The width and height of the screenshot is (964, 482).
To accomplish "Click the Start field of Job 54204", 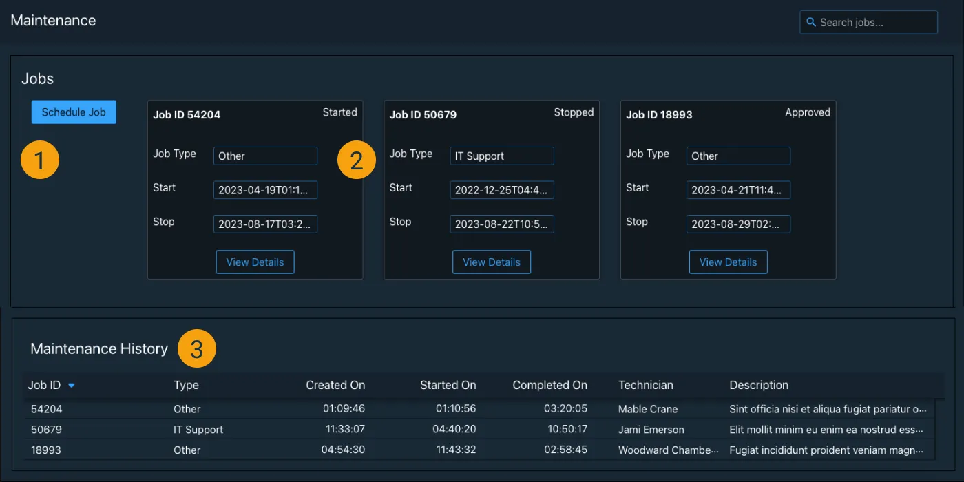I will tap(265, 190).
